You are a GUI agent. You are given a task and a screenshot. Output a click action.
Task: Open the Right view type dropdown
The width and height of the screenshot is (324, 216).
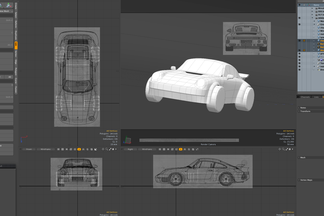[130, 149]
